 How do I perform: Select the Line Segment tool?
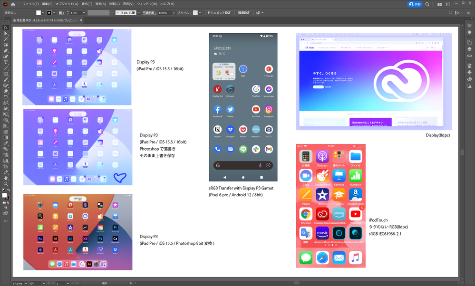[x=6, y=68]
